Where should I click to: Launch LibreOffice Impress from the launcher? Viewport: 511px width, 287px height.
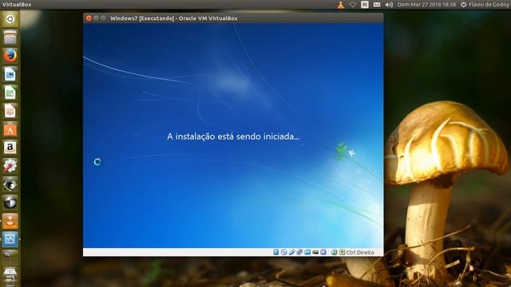click(10, 111)
